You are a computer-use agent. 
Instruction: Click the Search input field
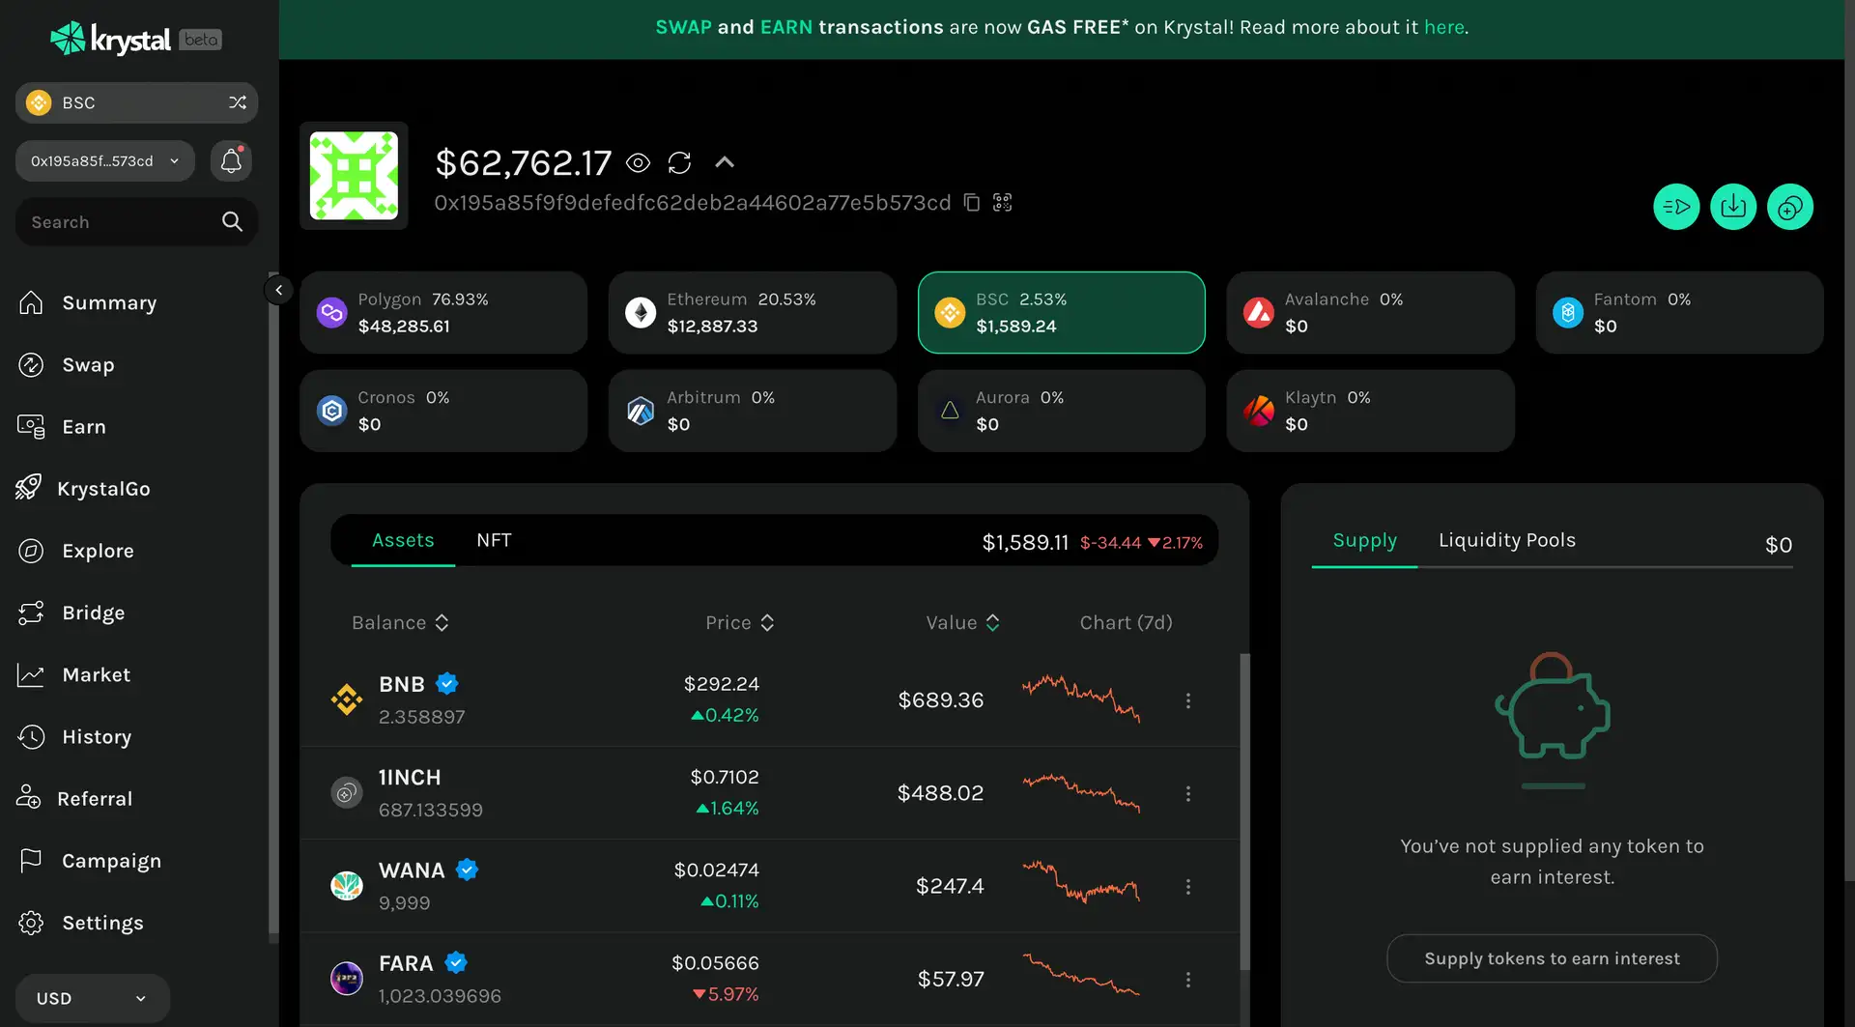tap(121, 222)
